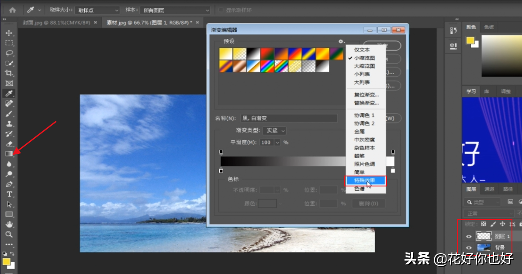The width and height of the screenshot is (522, 274).
Task: Open the layer filter 类型 dropdown
Action: [482, 202]
